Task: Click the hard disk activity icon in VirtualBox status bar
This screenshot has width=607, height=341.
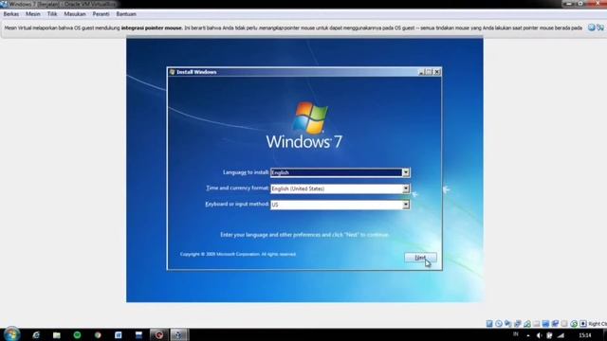Action: point(489,324)
